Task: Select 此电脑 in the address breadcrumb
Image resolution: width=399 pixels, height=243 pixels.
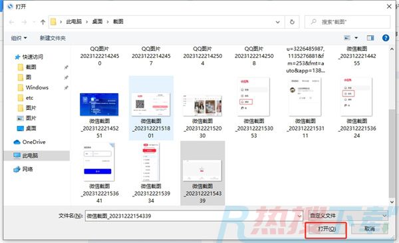Action: 74,22
